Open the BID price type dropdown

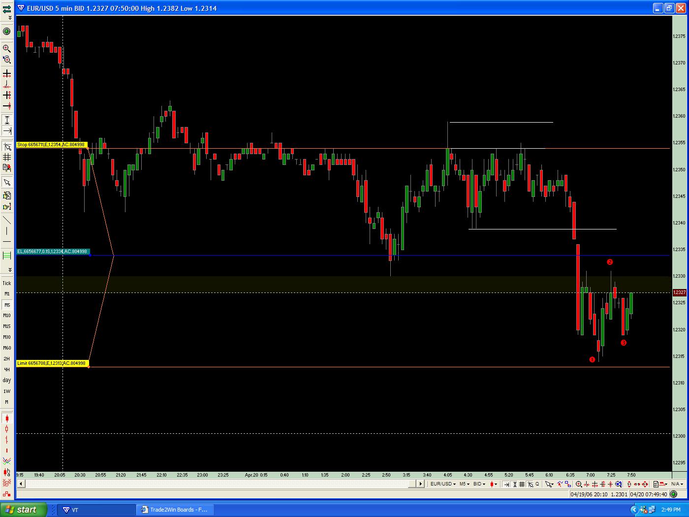(479, 484)
